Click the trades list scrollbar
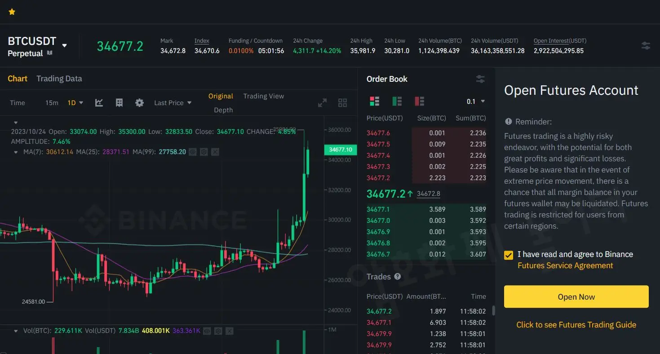This screenshot has height=354, width=660. click(493, 310)
